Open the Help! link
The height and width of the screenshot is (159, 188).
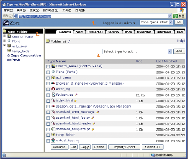click(x=181, y=41)
